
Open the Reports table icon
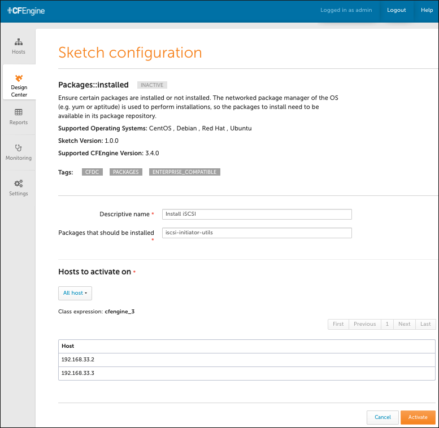(x=19, y=112)
